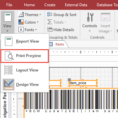The height and width of the screenshot is (118, 118).
Task: Click the Design View ruler and pencil icon
Action: click(9, 85)
